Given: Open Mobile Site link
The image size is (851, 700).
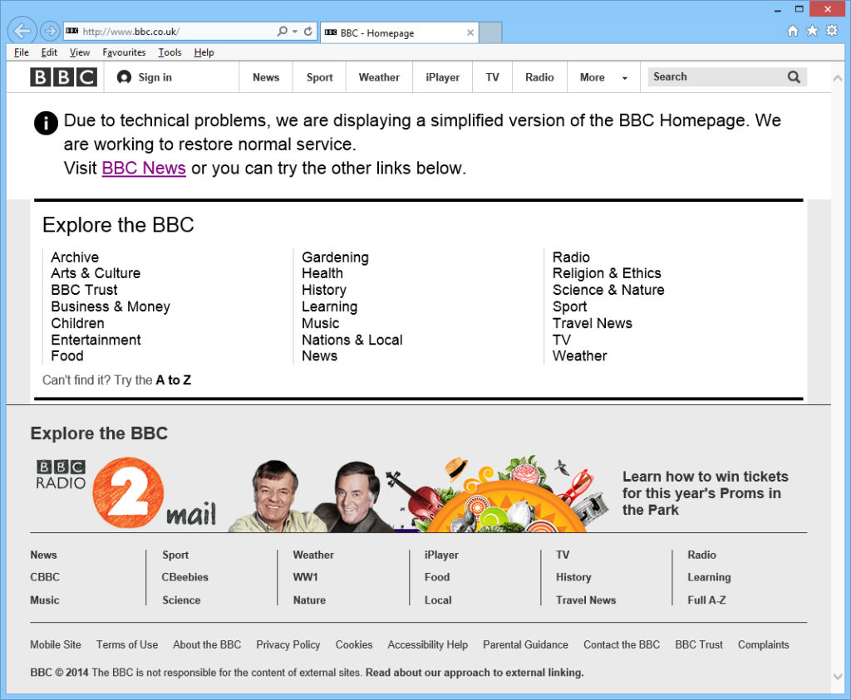Looking at the screenshot, I should tap(56, 644).
